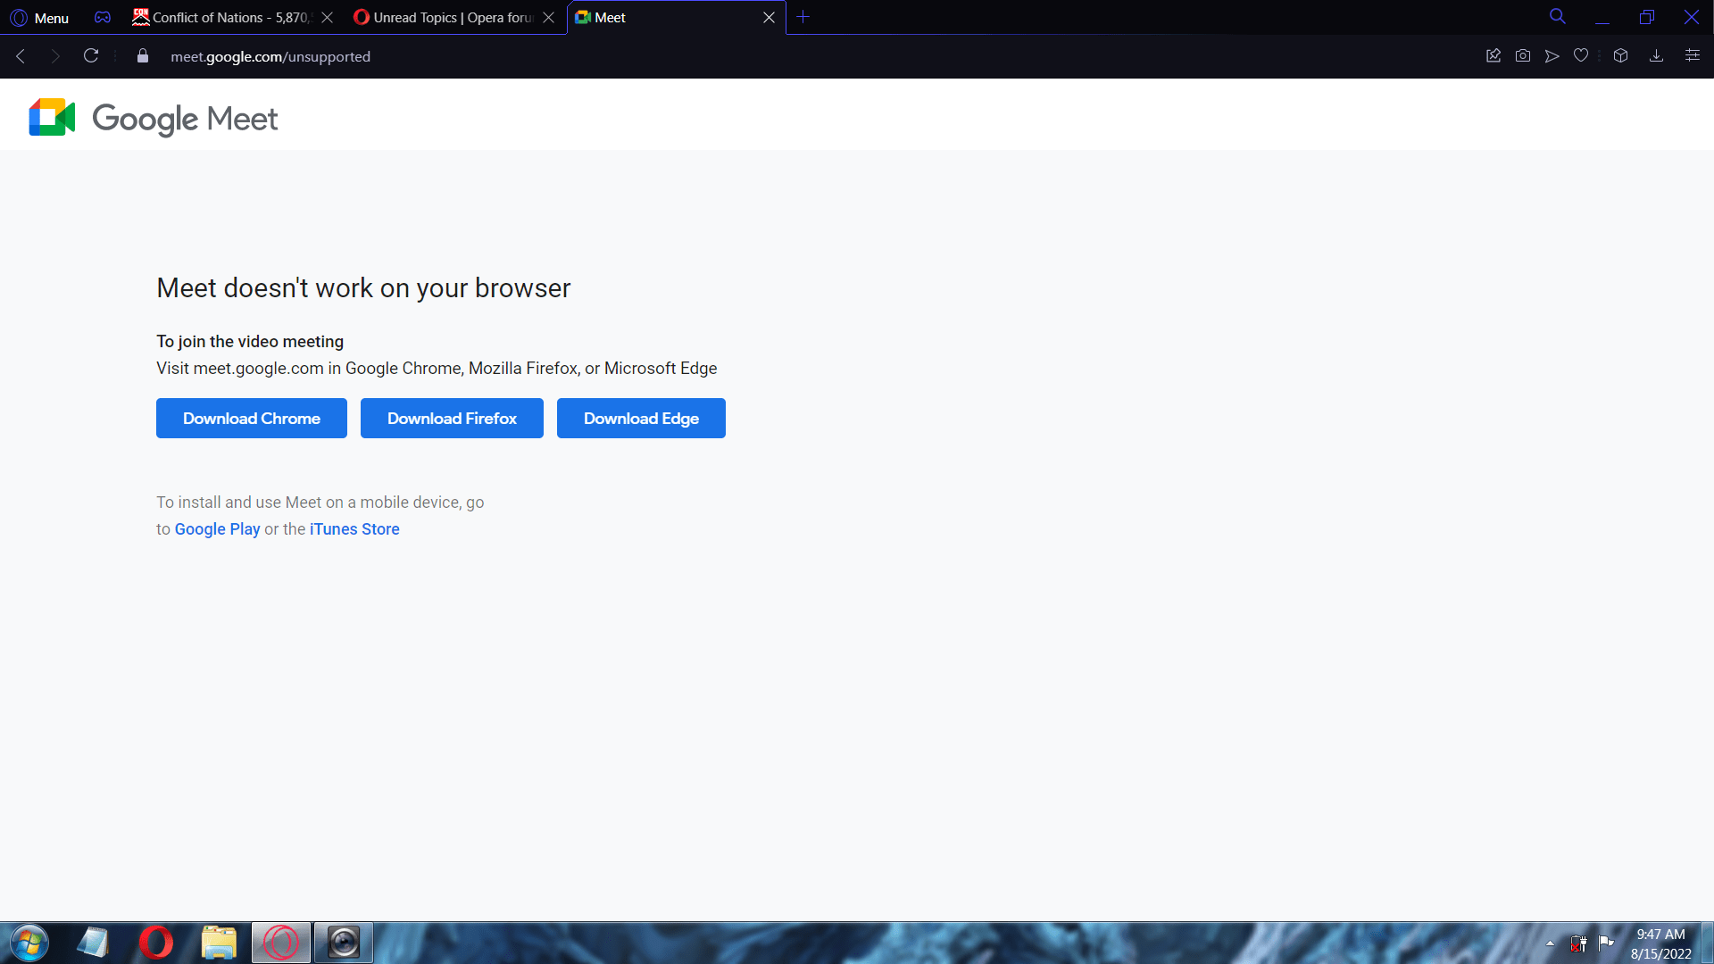1714x964 pixels.
Task: Click the heart bookmark icon
Action: coord(1581,56)
